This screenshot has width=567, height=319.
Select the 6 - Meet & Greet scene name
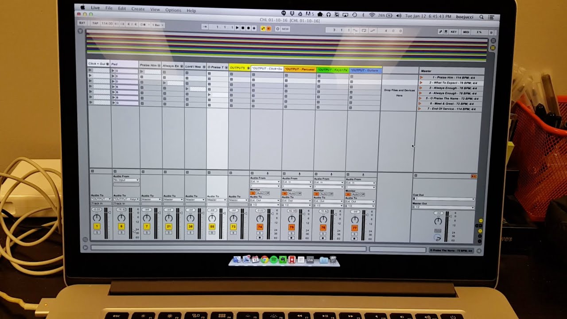(453, 104)
